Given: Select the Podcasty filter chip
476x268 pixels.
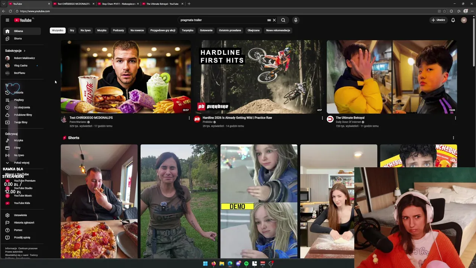Looking at the screenshot, I should click(118, 31).
